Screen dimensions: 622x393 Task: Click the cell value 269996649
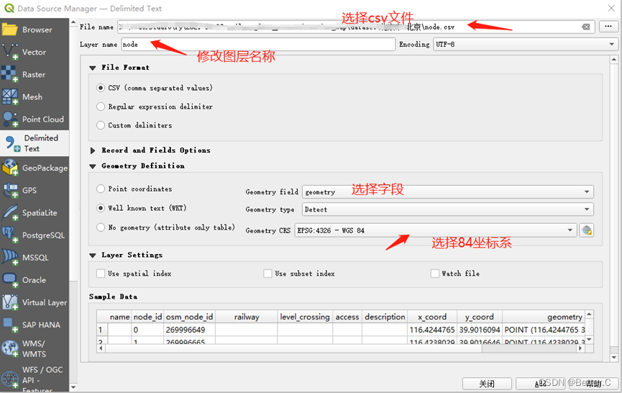point(186,330)
